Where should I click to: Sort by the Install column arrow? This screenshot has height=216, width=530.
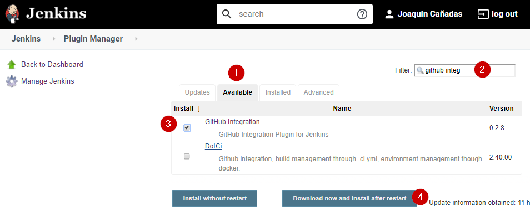click(x=199, y=109)
